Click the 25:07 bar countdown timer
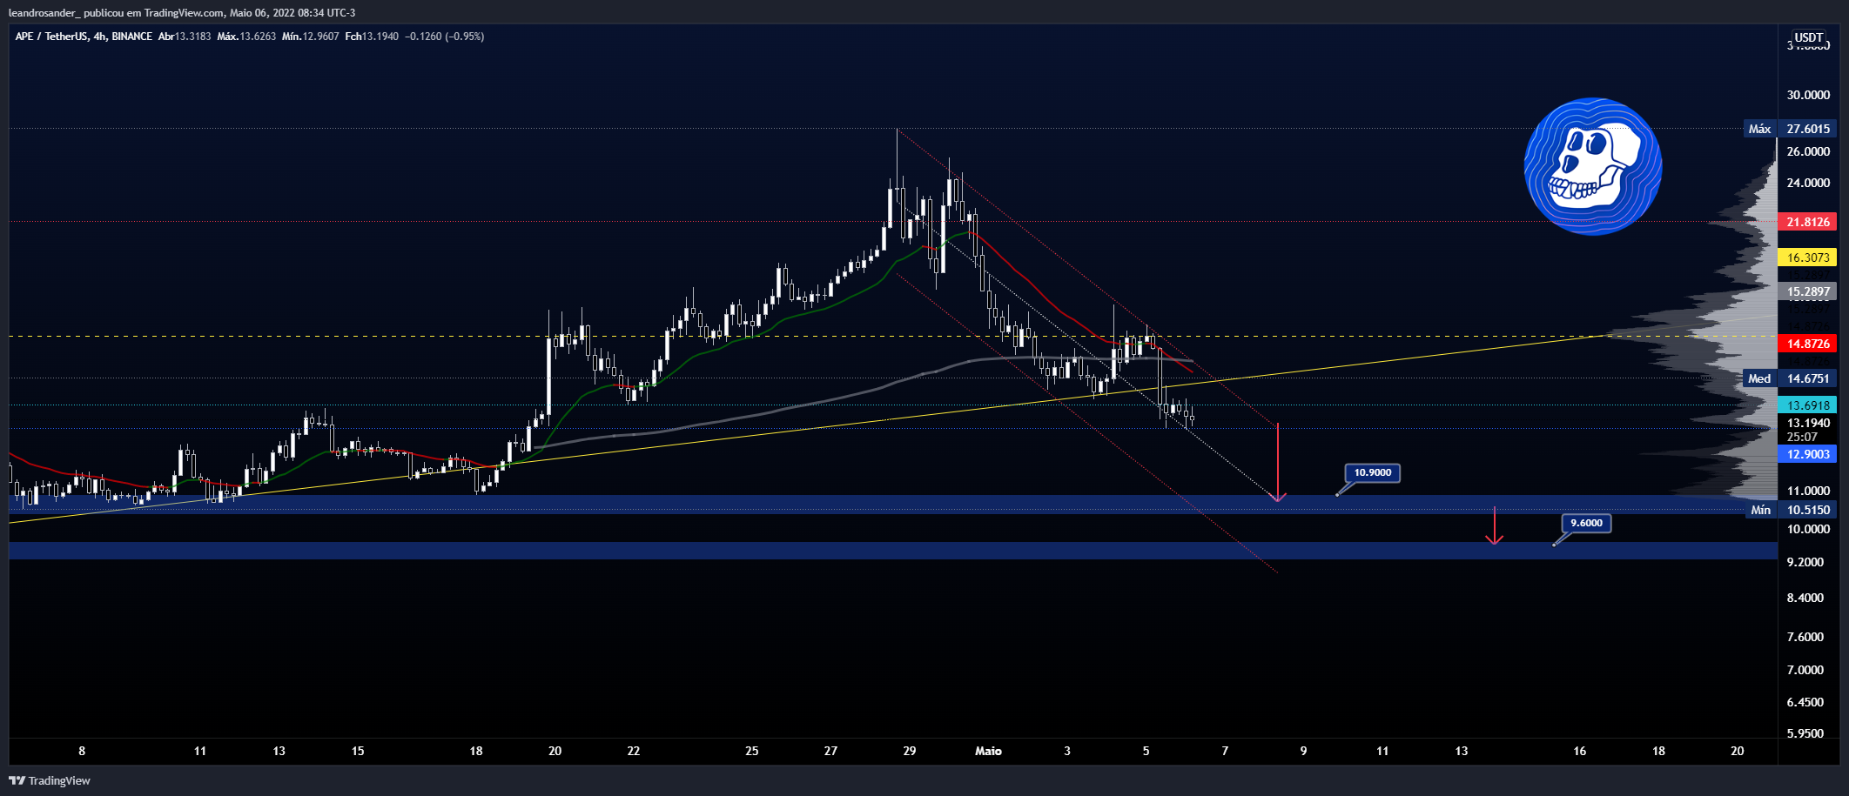The image size is (1849, 796). point(1802,437)
